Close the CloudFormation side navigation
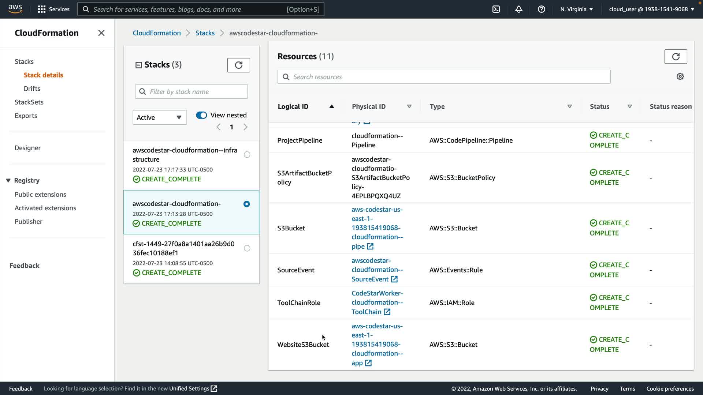The image size is (703, 395). (x=101, y=33)
